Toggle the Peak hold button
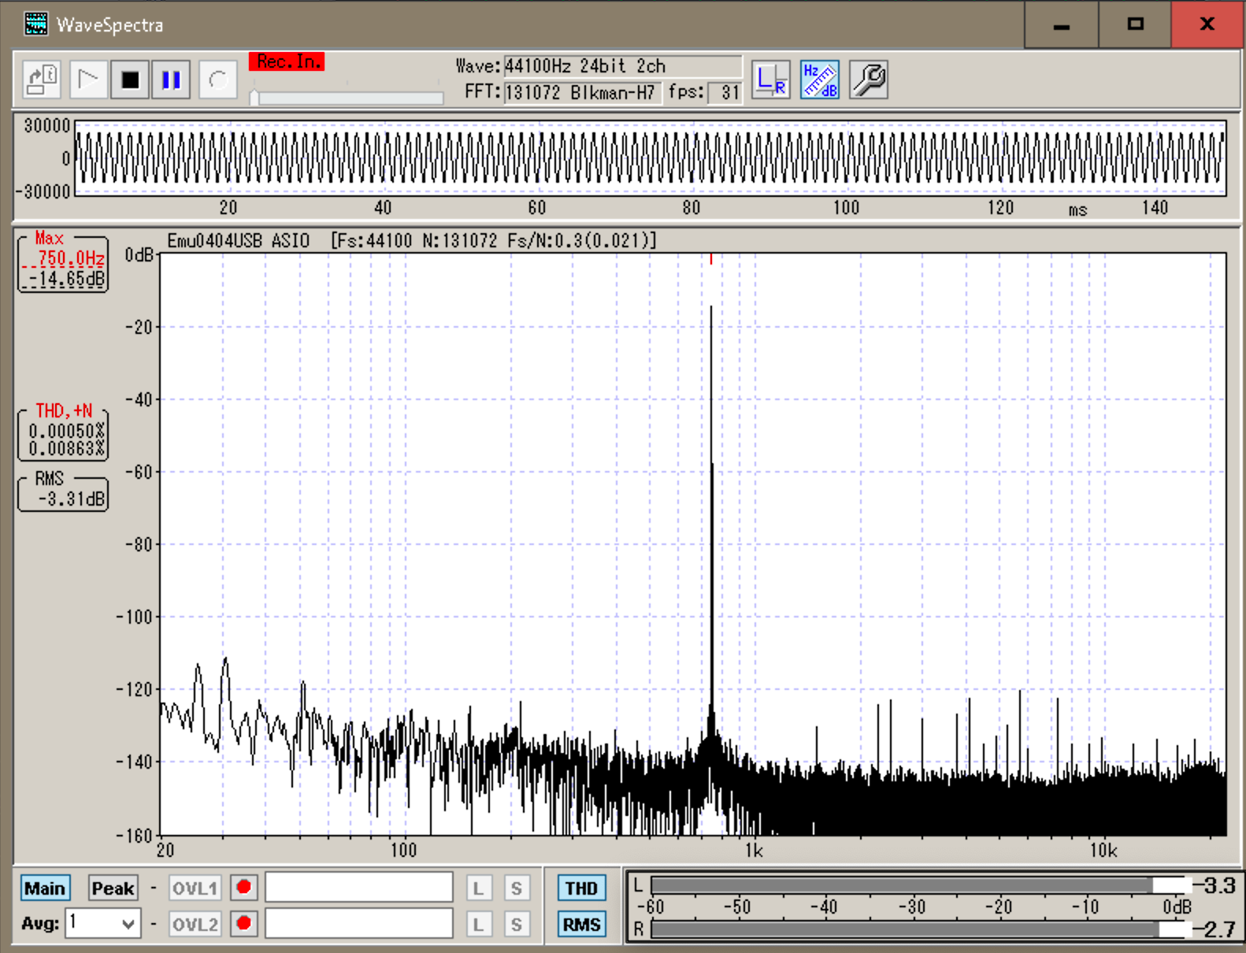 click(113, 888)
